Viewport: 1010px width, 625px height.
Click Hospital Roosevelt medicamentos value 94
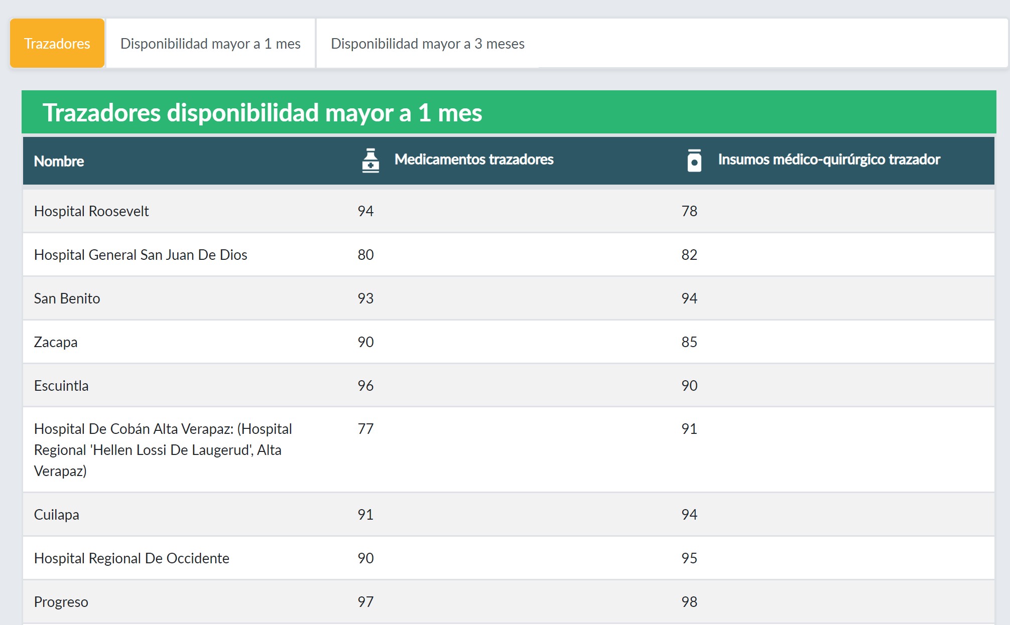click(365, 211)
